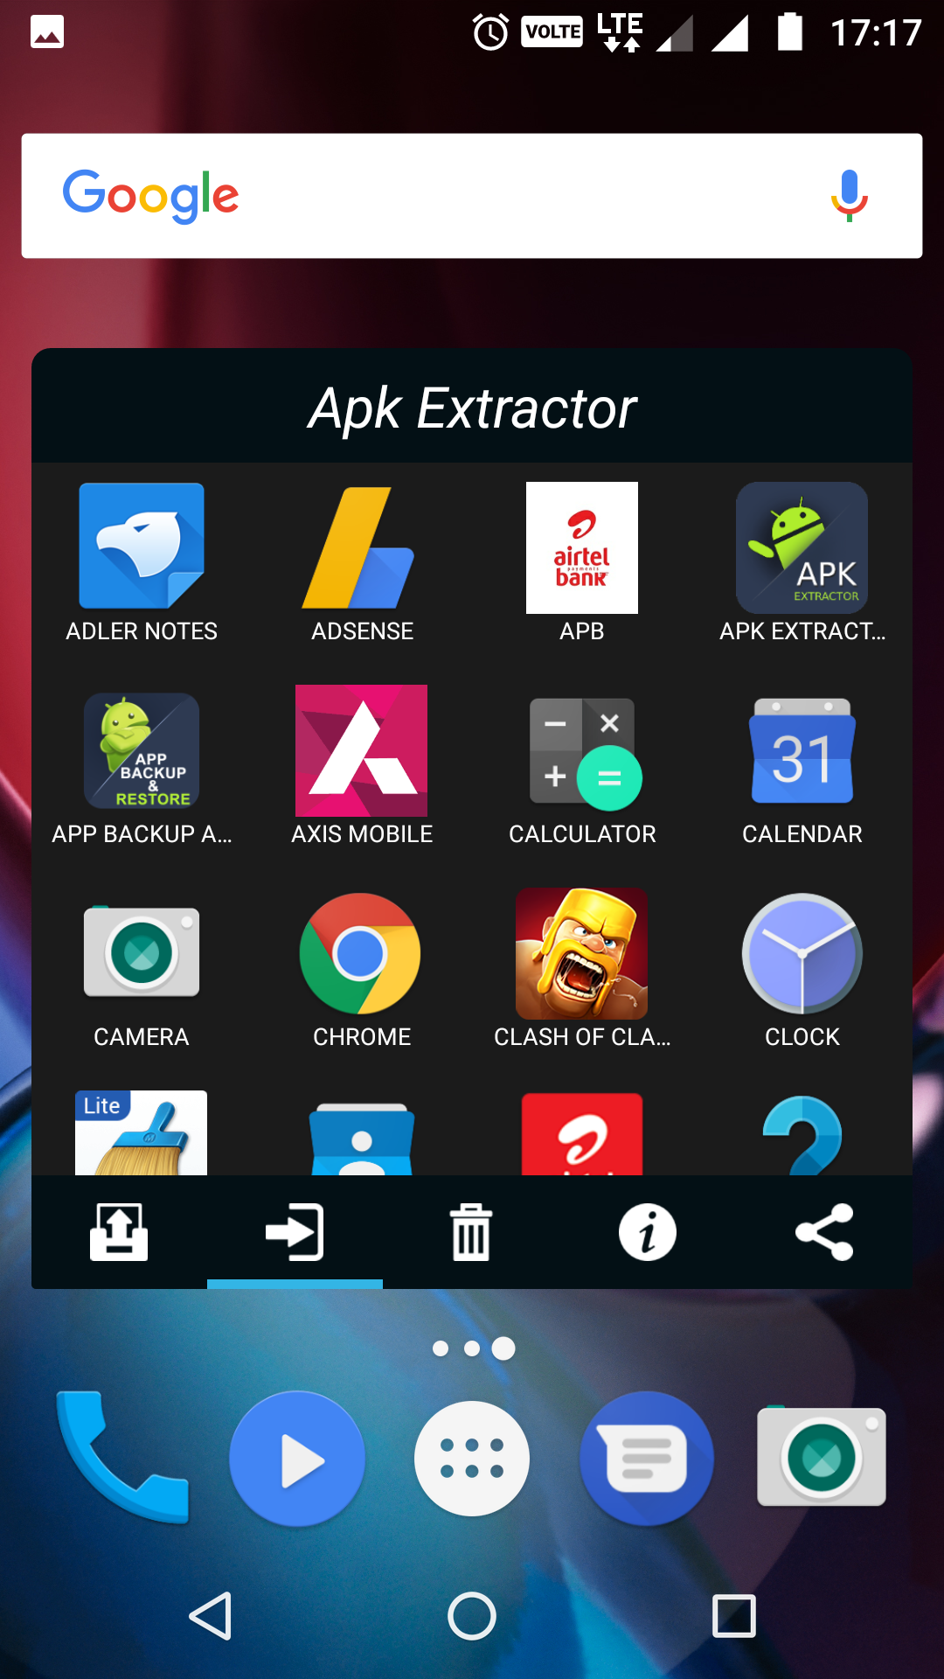Open the app drawer button
The height and width of the screenshot is (1679, 944).
472,1459
